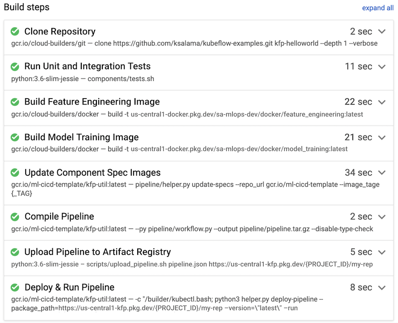Image resolution: width=398 pixels, height=323 pixels.
Task: Click checkmark icon for Build Model Training Image
Action: pos(15,137)
